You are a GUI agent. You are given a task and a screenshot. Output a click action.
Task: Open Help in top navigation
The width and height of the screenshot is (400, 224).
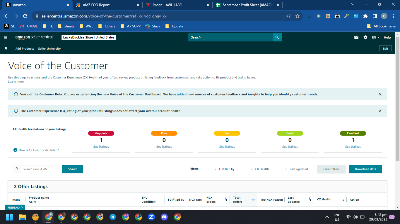coord(387,37)
